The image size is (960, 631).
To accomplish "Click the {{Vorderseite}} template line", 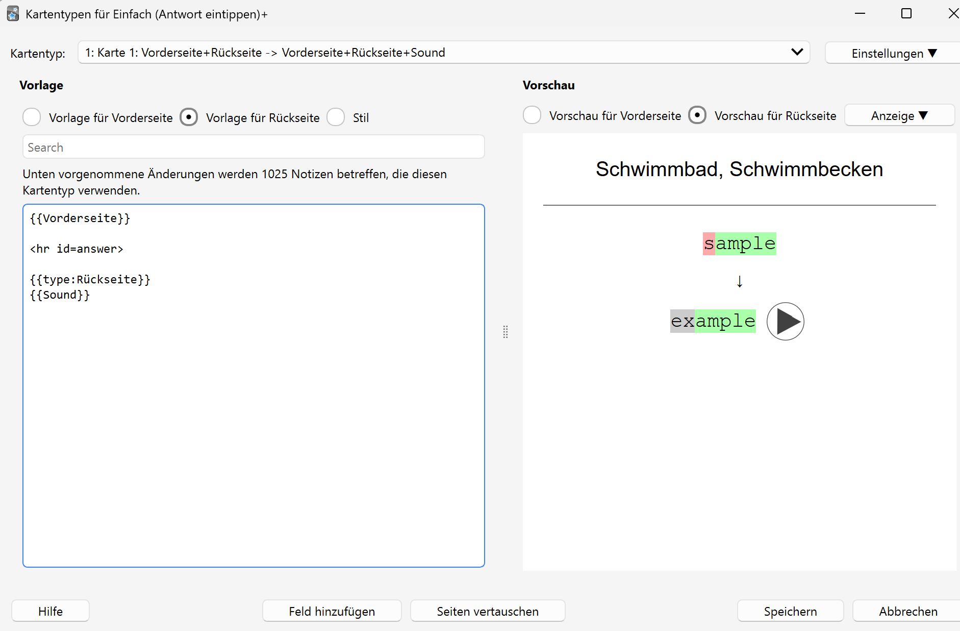I will 80,218.
